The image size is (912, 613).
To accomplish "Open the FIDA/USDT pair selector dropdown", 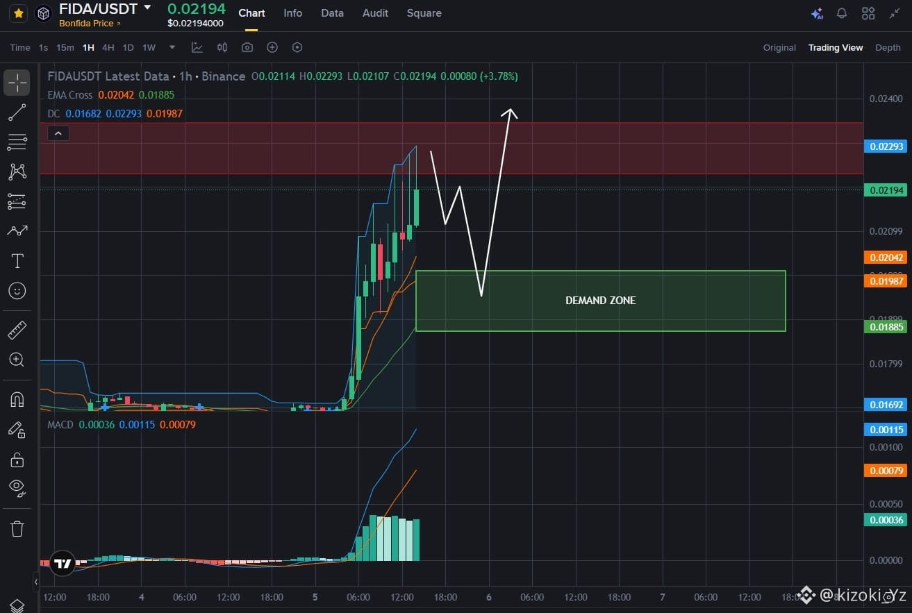I will coord(147,8).
